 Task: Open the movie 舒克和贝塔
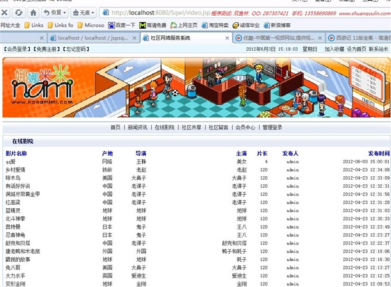click(18, 243)
